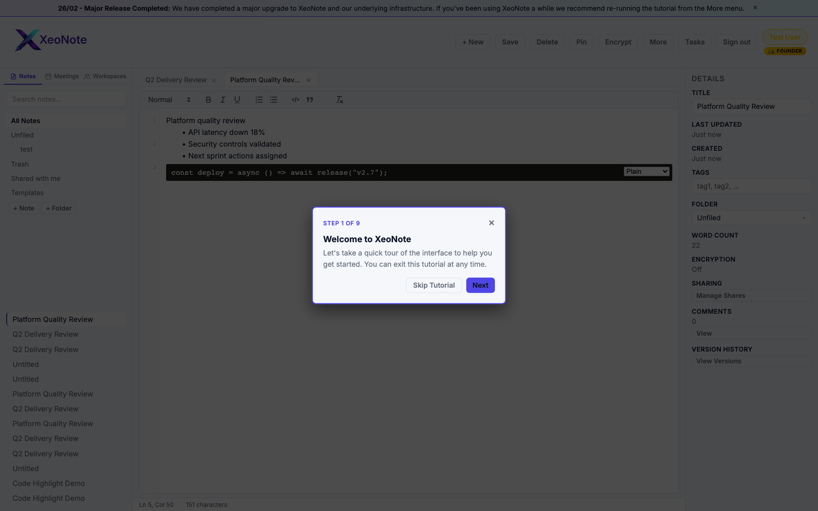Open the Plain language dropdown on the code block

(x=646, y=171)
